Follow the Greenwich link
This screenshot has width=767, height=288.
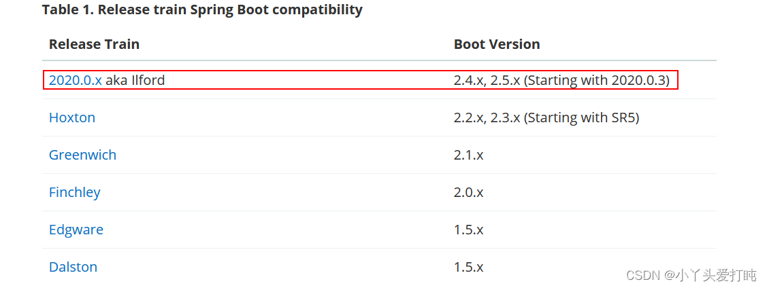click(x=82, y=155)
